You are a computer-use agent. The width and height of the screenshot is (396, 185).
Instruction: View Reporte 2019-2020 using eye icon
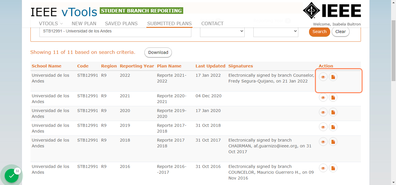point(323,112)
